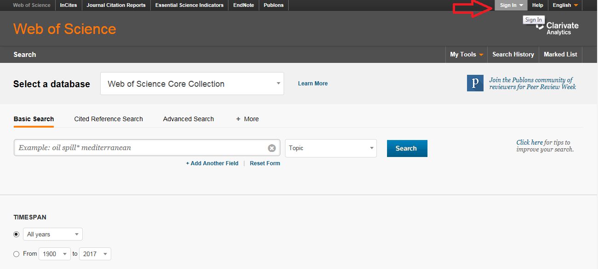
Task: Click the blue Search button
Action: point(407,148)
